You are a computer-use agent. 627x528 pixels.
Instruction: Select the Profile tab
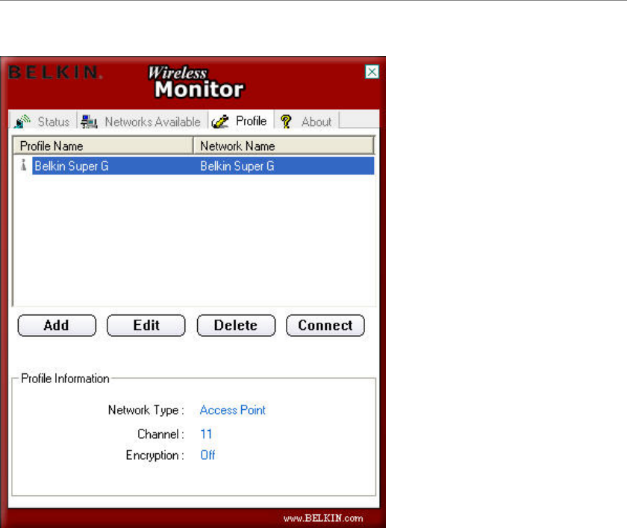[240, 121]
